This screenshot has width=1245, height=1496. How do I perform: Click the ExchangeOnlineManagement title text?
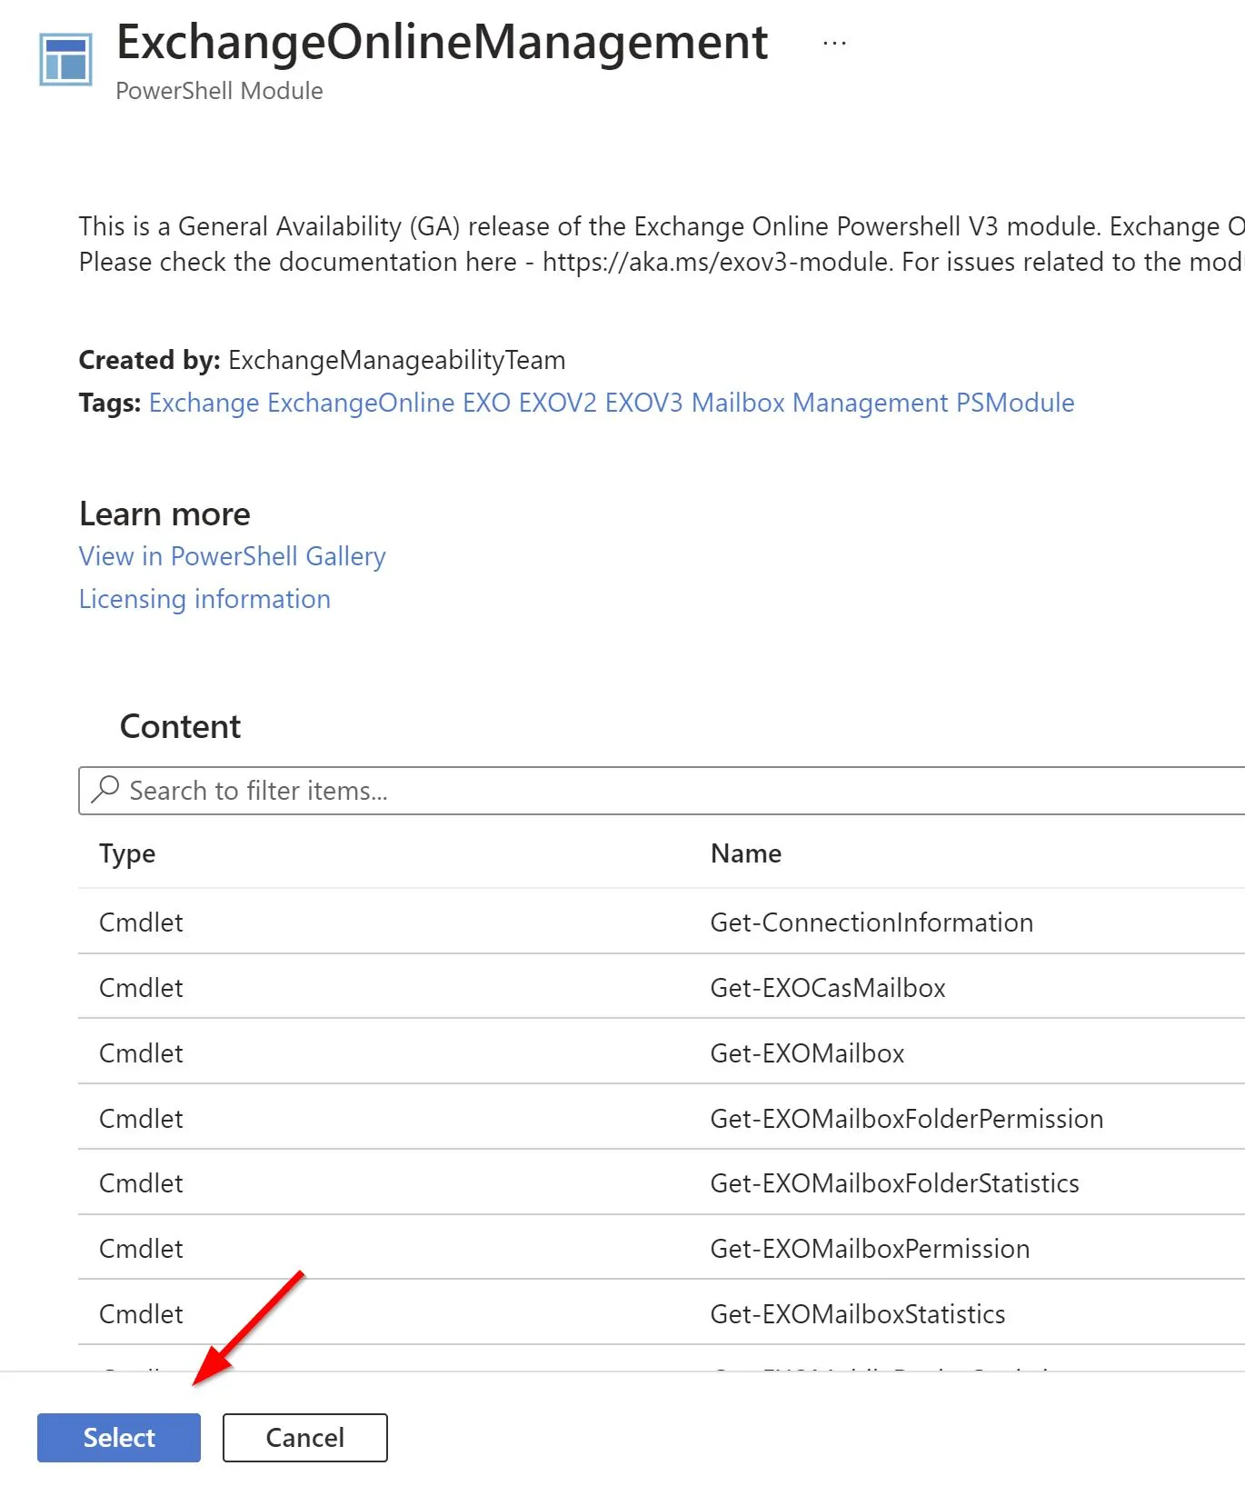coord(443,43)
